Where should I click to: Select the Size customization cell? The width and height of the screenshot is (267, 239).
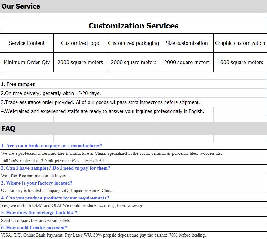pyautogui.click(x=187, y=43)
